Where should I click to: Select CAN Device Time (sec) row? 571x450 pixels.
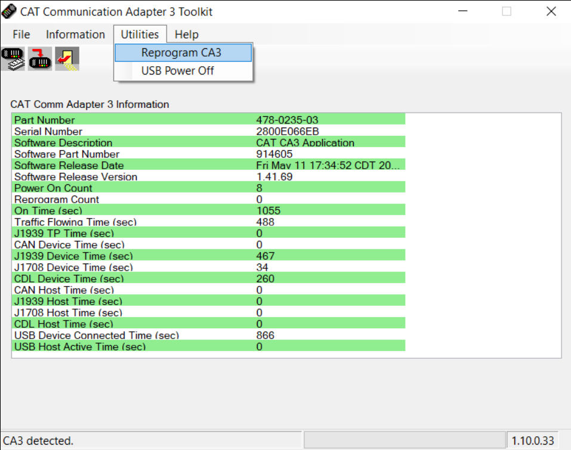(209, 244)
